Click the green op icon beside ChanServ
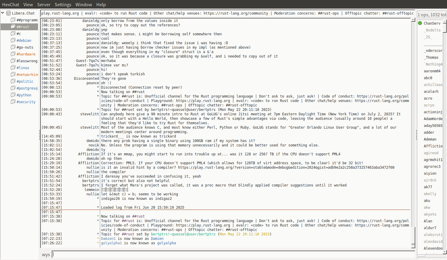This screenshot has height=260, width=447. click(x=420, y=23)
